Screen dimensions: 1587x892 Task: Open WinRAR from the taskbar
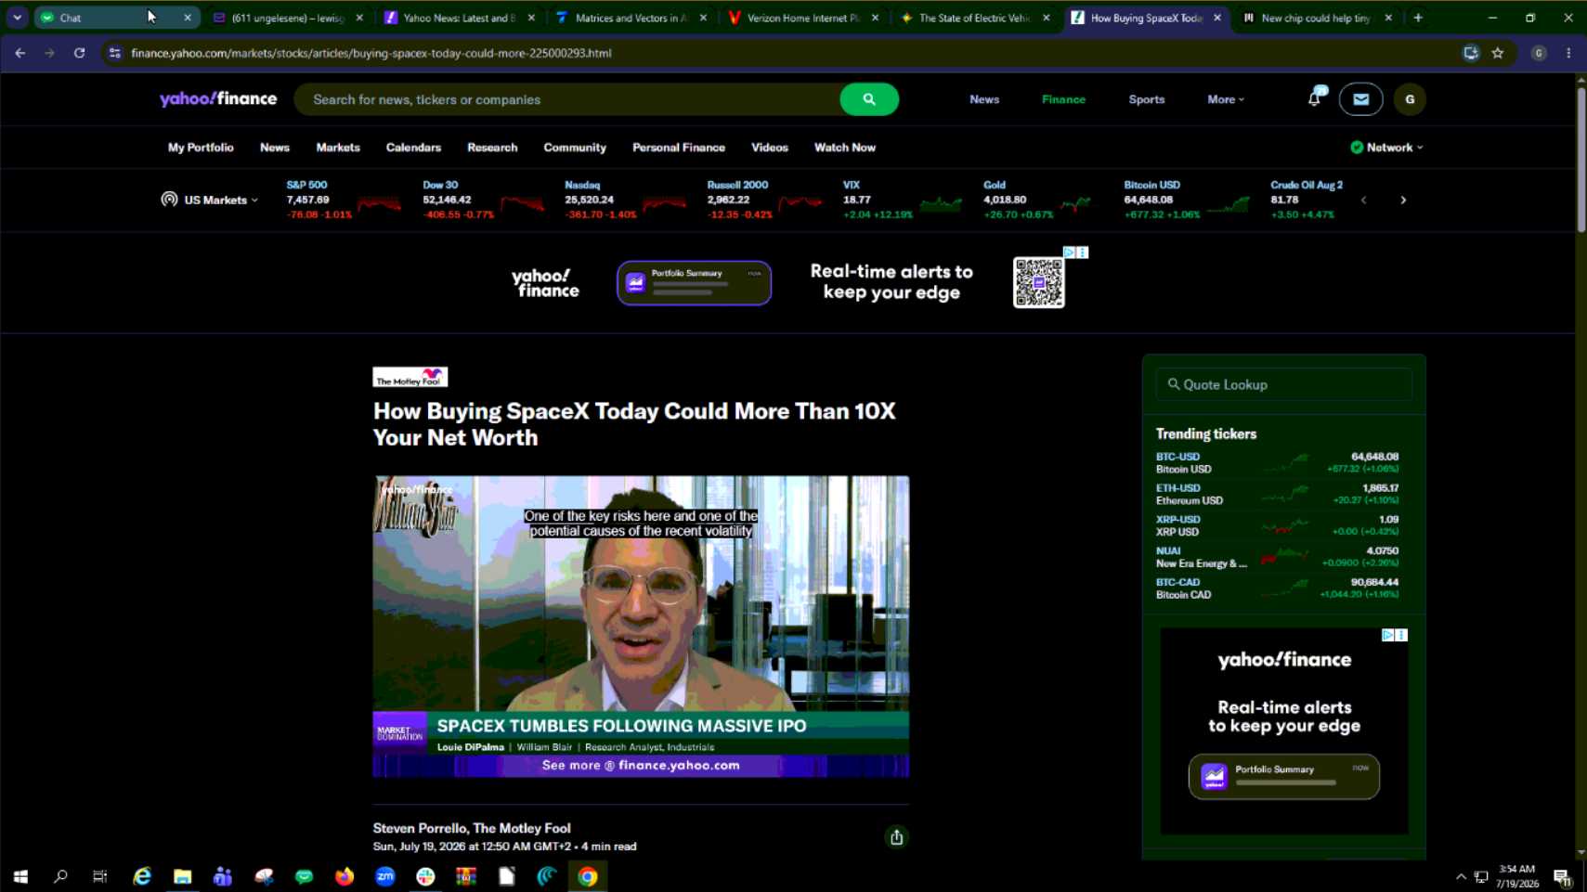click(466, 876)
